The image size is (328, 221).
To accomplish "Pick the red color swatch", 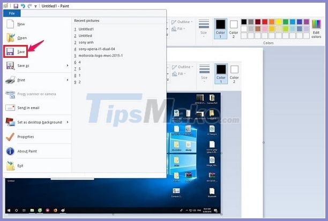I will click(265, 21).
